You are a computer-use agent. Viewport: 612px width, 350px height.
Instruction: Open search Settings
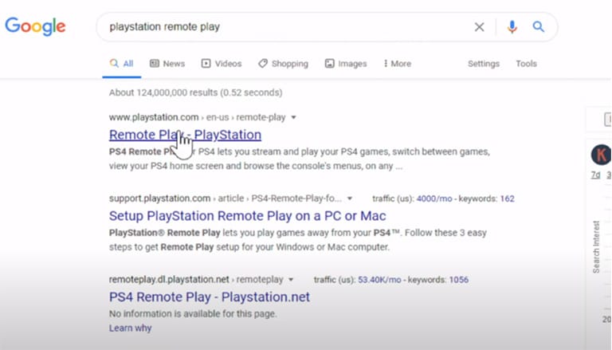(x=484, y=64)
